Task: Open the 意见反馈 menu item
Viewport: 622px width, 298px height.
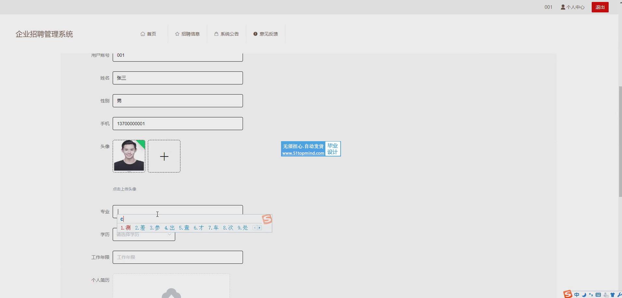Action: 265,34
